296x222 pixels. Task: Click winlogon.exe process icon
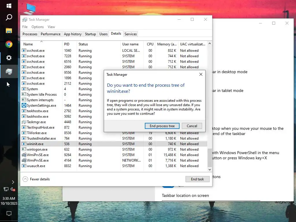[24, 149]
